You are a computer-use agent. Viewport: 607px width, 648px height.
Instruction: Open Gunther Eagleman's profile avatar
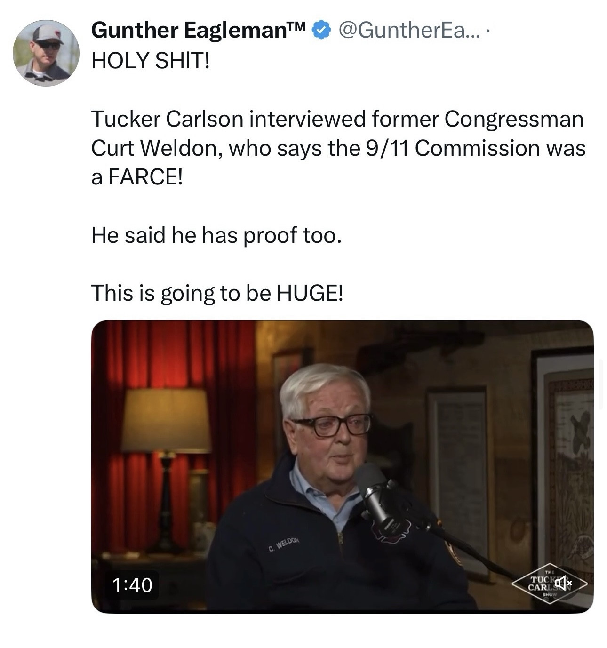[x=46, y=53]
